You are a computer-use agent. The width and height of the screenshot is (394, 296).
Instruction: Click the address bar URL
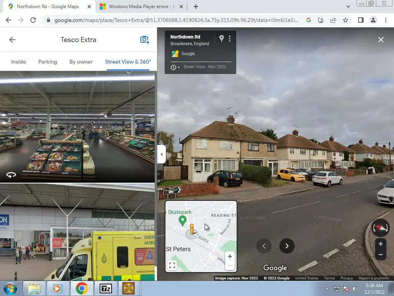pos(177,20)
